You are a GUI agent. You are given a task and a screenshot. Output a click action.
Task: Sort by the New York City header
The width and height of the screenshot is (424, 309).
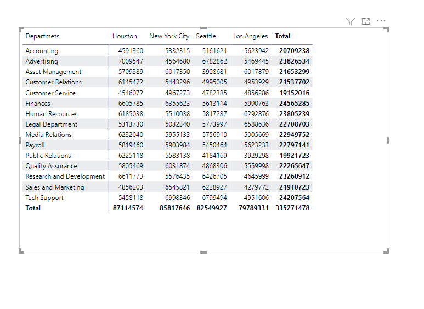[169, 36]
